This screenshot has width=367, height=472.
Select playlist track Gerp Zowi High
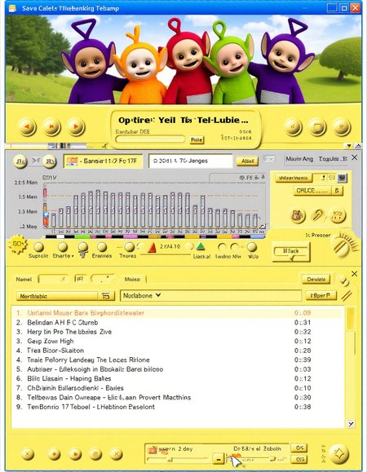51,341
